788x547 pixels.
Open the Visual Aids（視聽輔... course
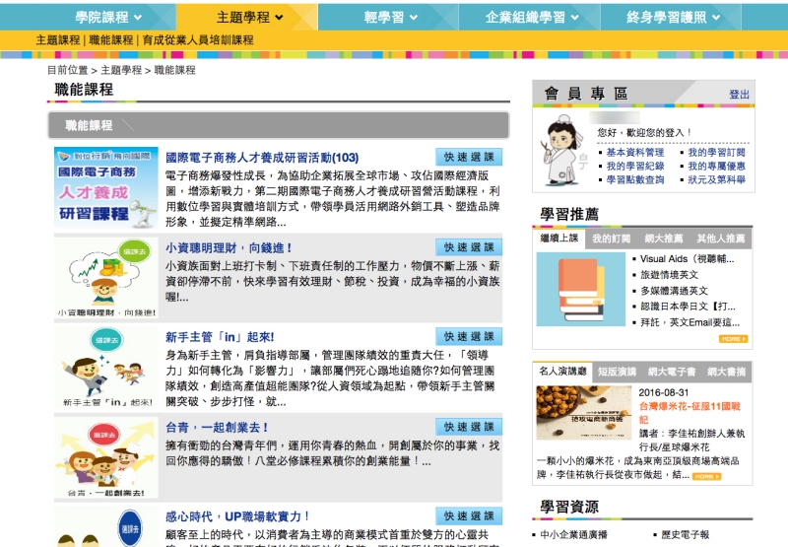pyautogui.click(x=687, y=259)
